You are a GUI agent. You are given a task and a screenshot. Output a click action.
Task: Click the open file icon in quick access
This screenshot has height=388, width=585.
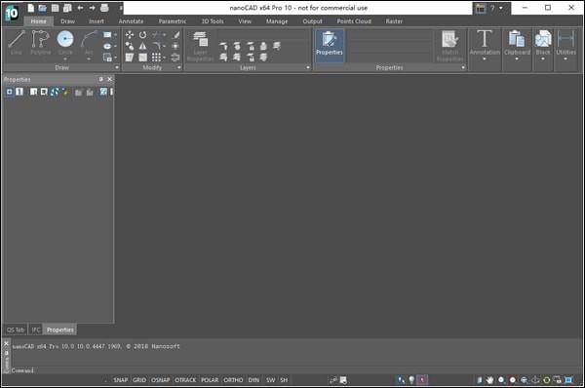[x=43, y=8]
